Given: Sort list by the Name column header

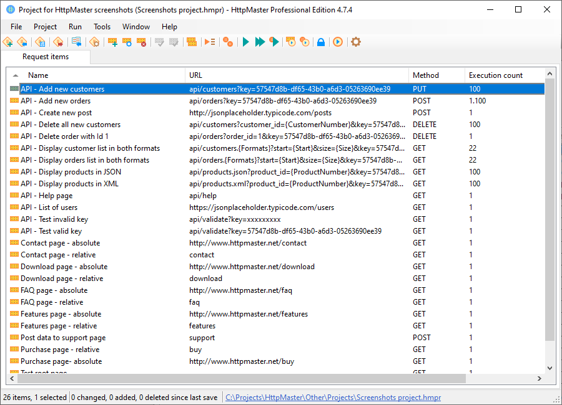Looking at the screenshot, I should (x=38, y=75).
